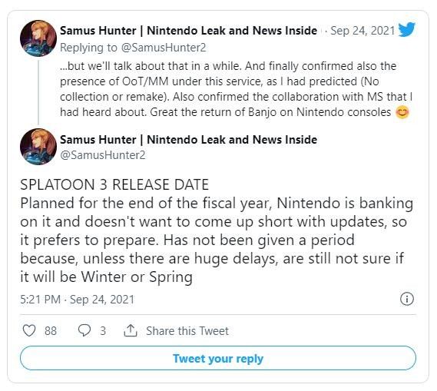This screenshot has width=437, height=391.
Task: Click Share this Tweet link
Action: 187,331
